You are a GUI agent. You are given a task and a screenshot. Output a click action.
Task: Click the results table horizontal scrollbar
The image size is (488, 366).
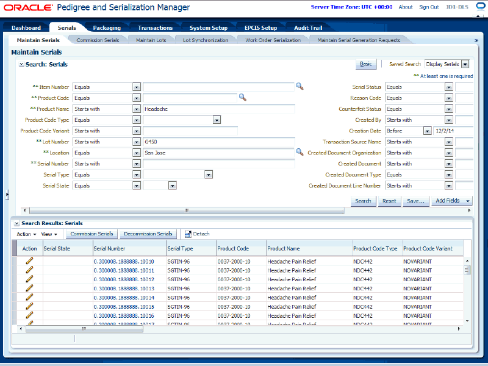(x=84, y=329)
